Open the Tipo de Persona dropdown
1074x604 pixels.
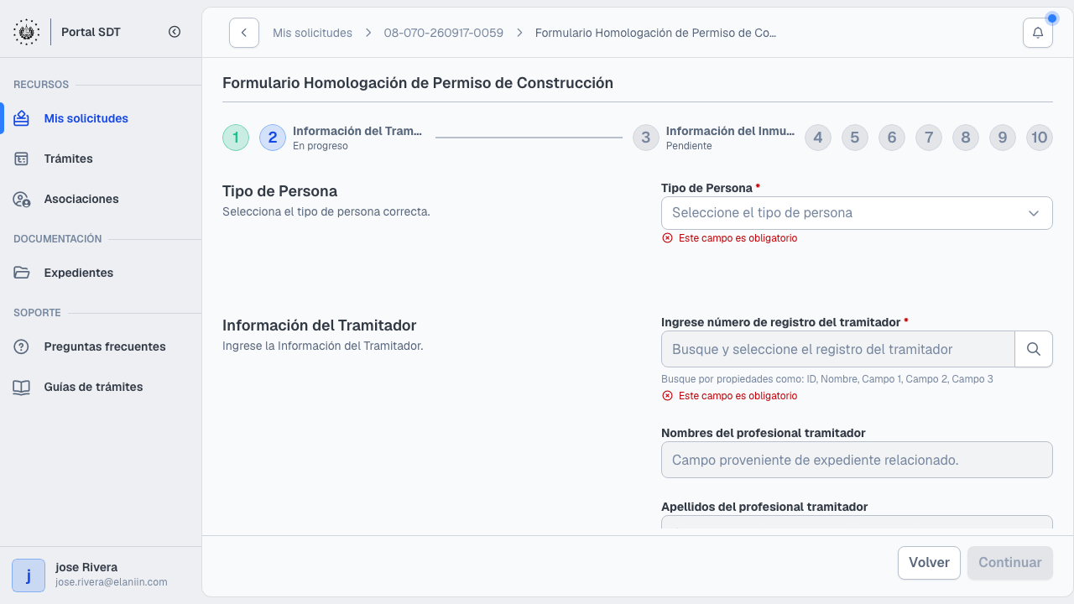coord(857,213)
